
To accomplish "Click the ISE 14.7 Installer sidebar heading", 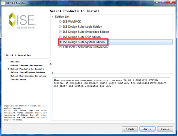I will point(17,55).
